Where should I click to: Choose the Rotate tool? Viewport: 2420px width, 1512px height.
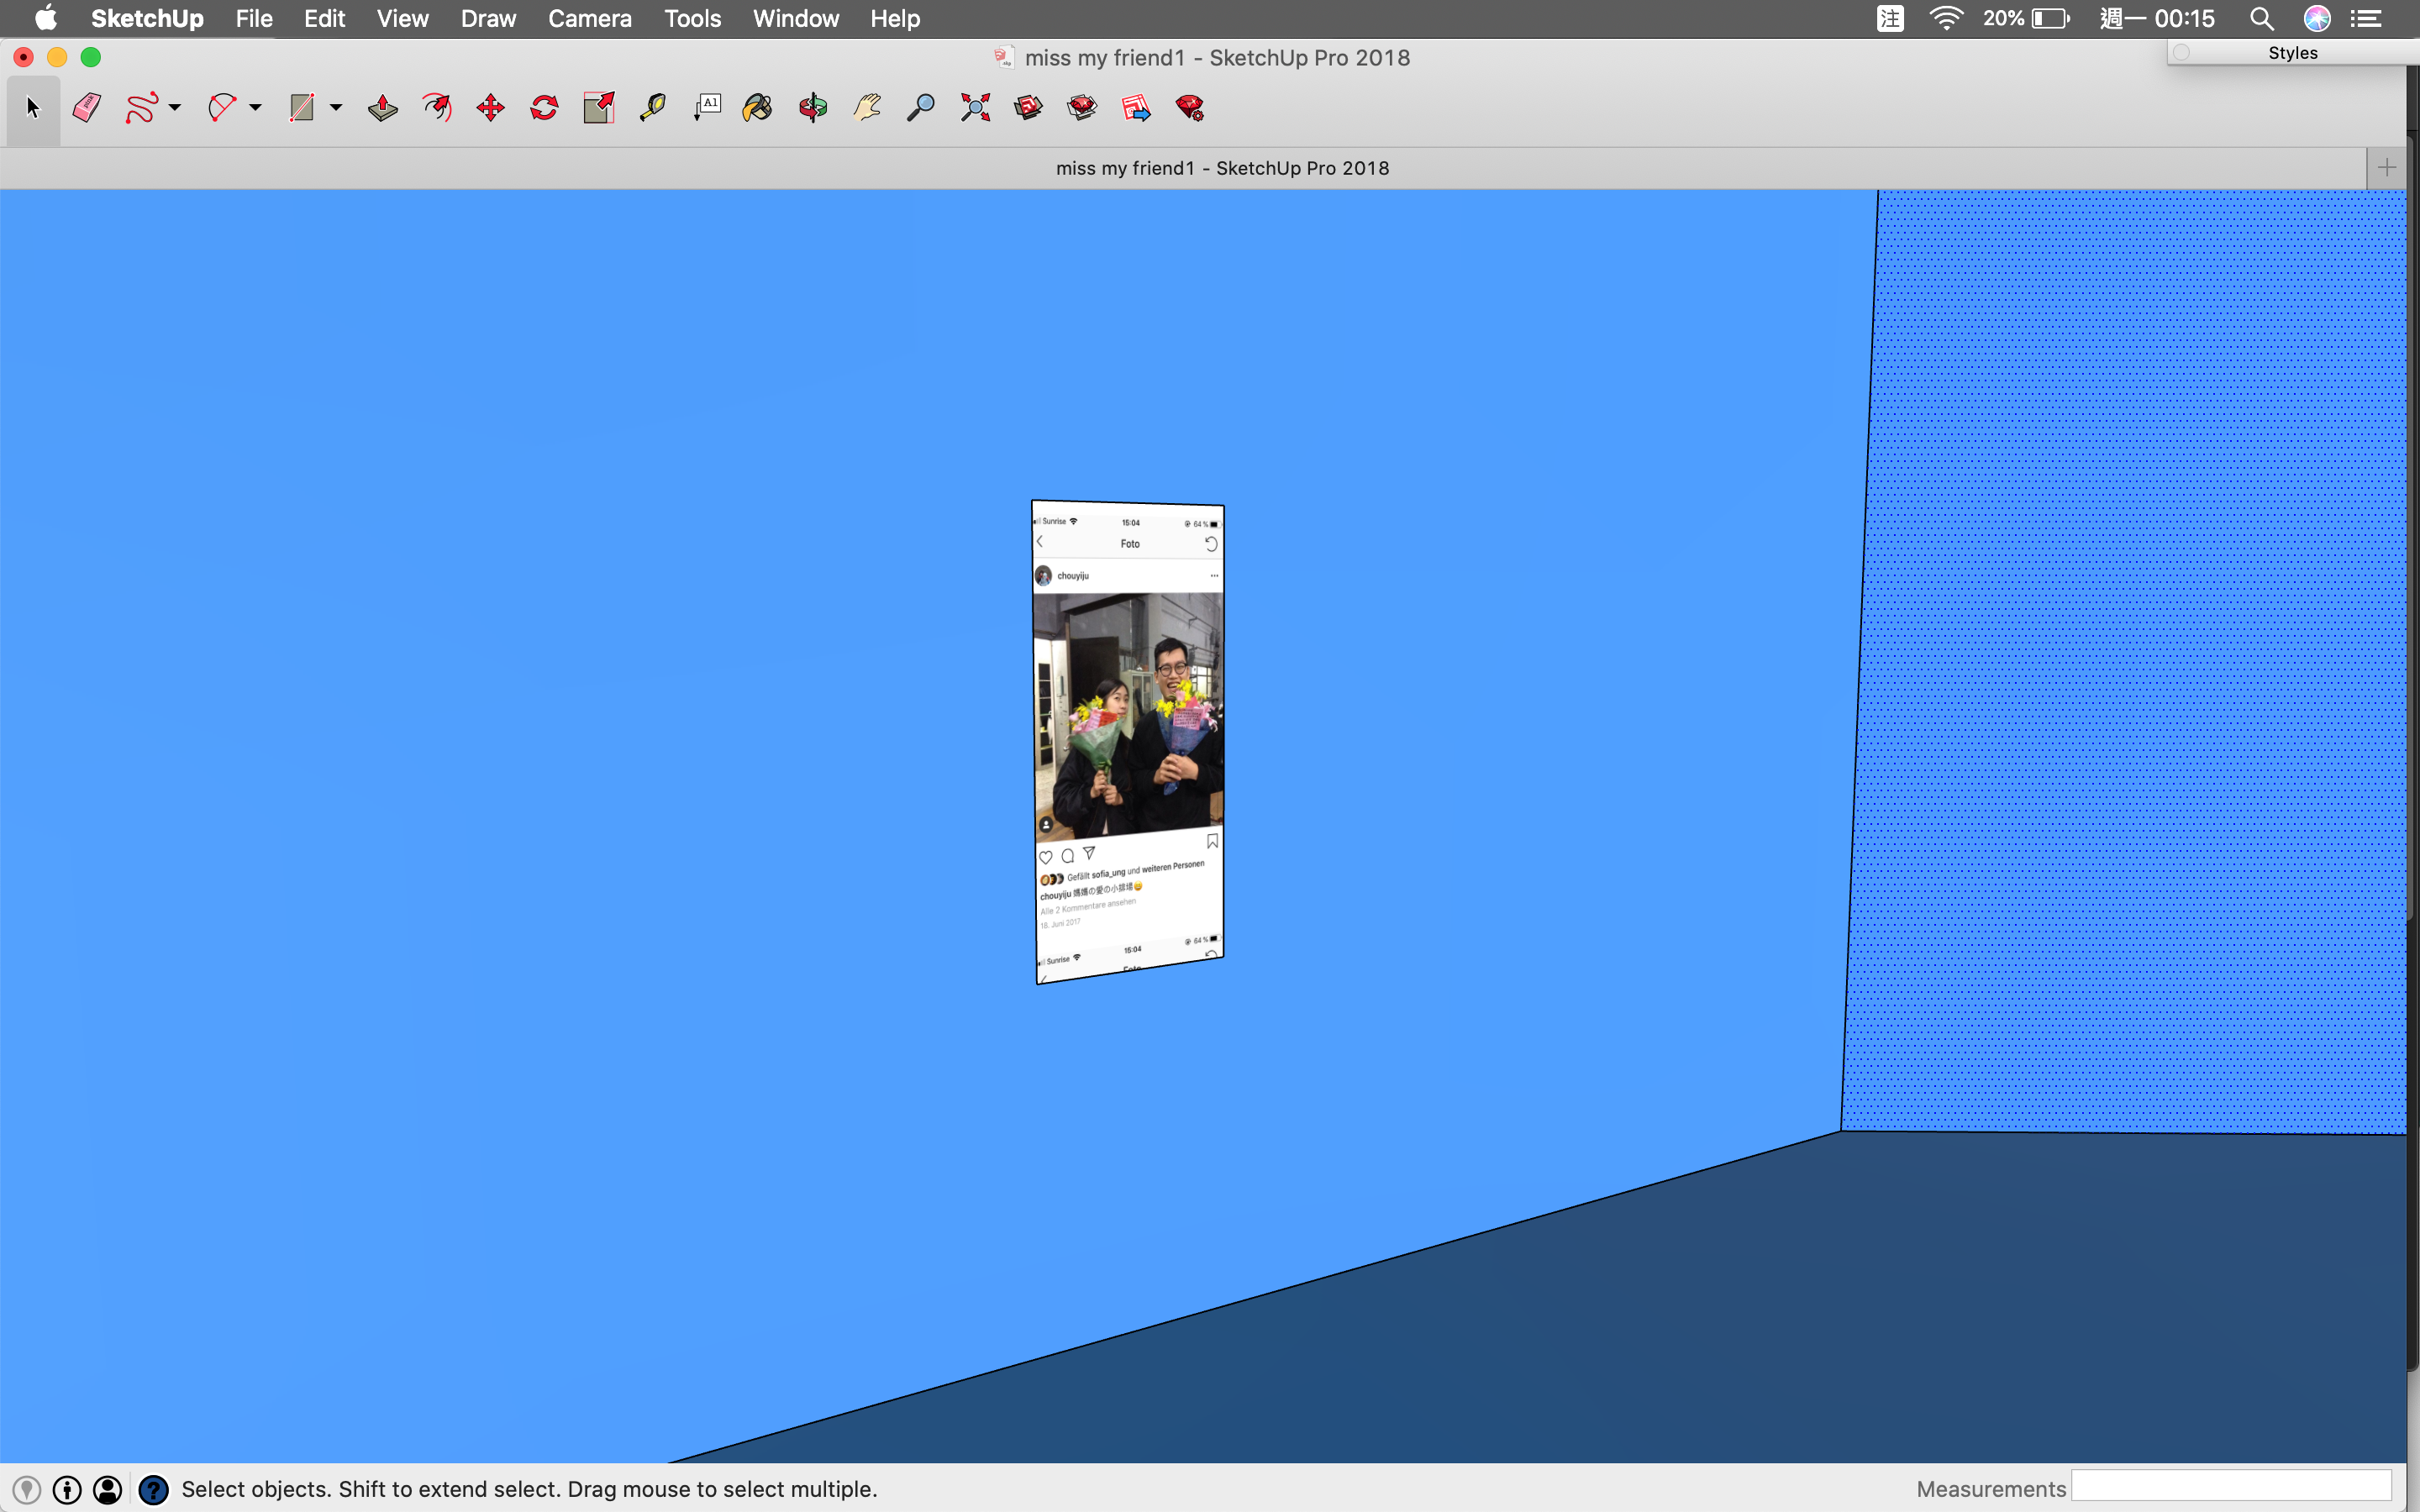[544, 108]
